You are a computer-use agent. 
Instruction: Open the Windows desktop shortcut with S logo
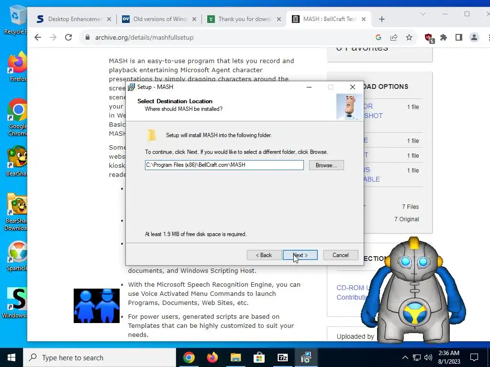(x=16, y=302)
